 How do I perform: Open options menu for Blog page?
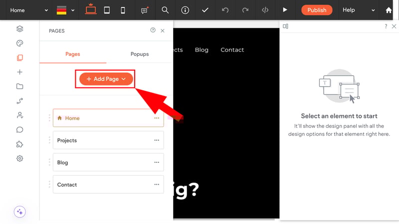point(157,162)
